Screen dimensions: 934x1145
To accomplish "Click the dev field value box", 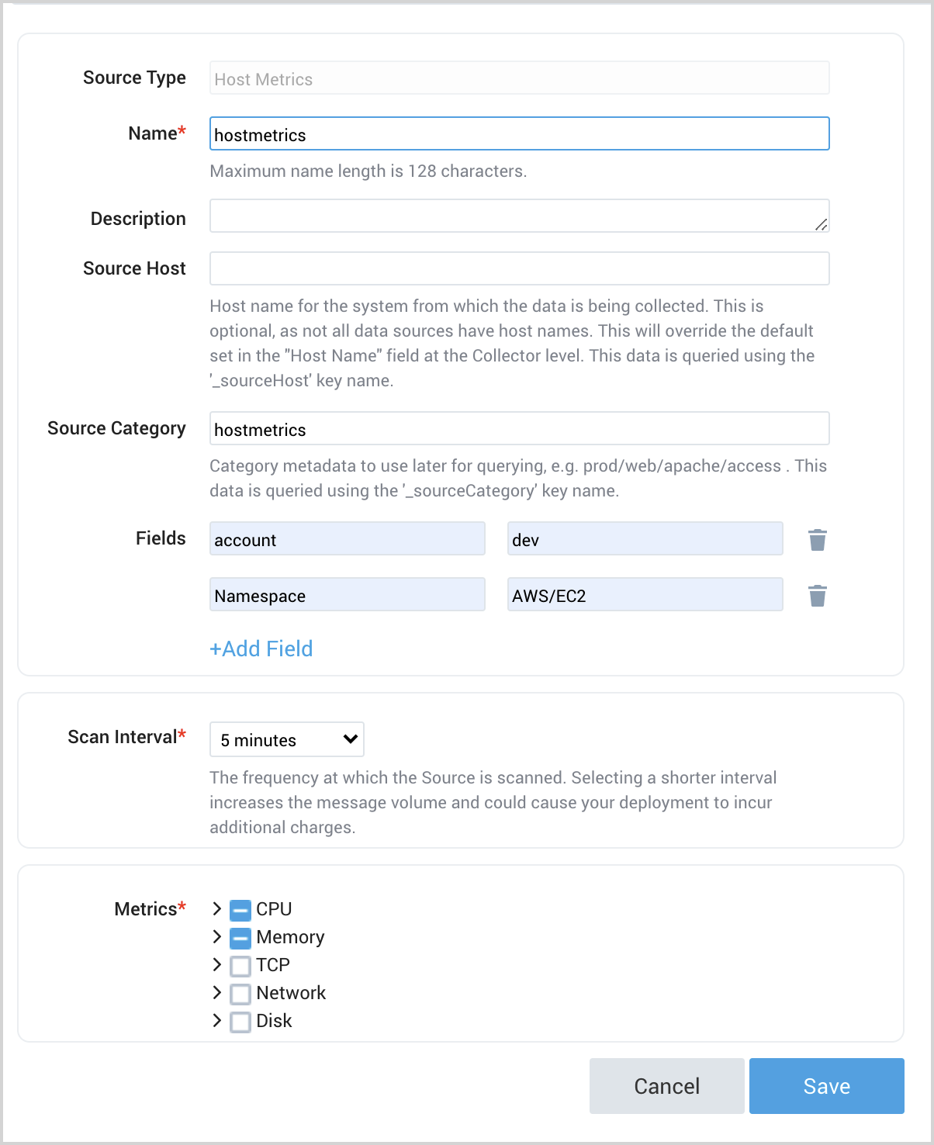I will 644,538.
